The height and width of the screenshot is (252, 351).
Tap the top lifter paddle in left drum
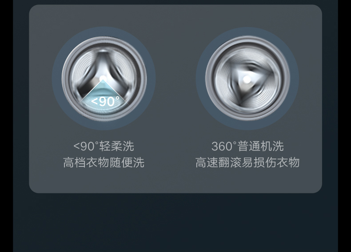(x=103, y=59)
